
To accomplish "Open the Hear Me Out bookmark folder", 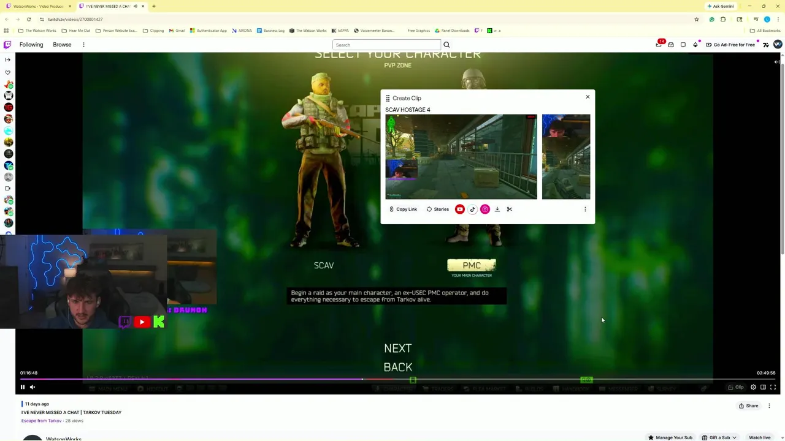I will click(x=76, y=31).
